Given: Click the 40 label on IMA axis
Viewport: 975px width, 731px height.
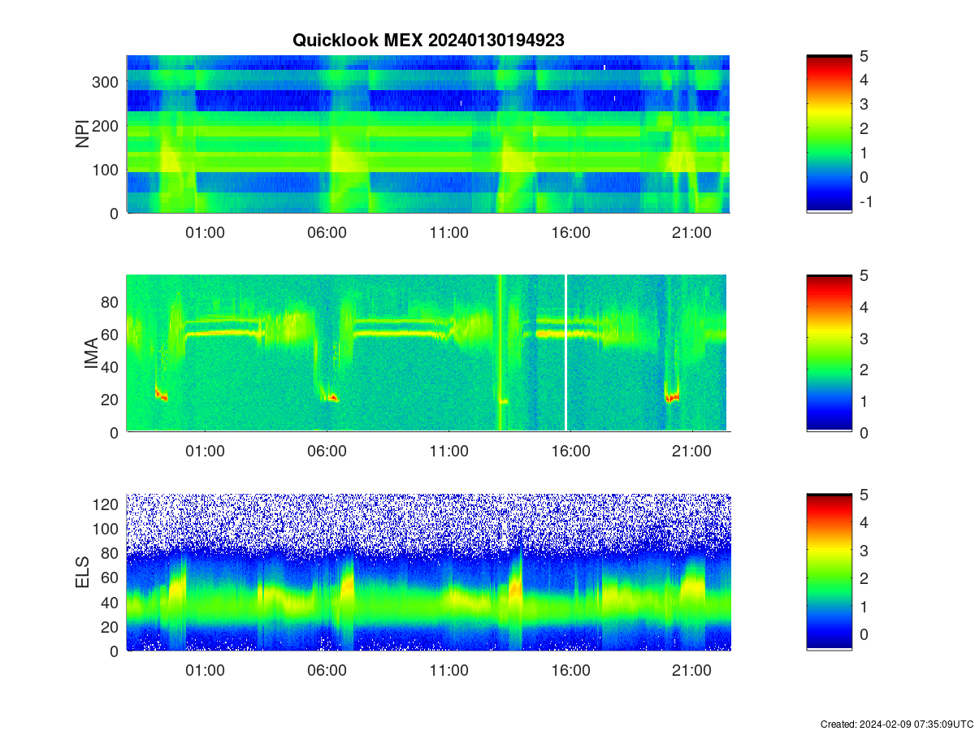Looking at the screenshot, I should coord(111,367).
